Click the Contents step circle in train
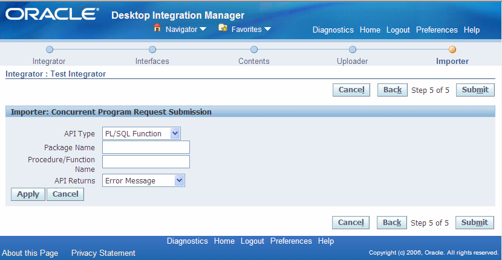 click(x=254, y=49)
